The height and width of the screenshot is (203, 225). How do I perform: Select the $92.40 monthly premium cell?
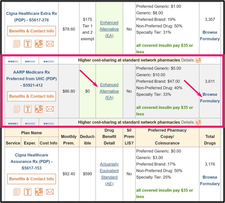[x=69, y=174]
